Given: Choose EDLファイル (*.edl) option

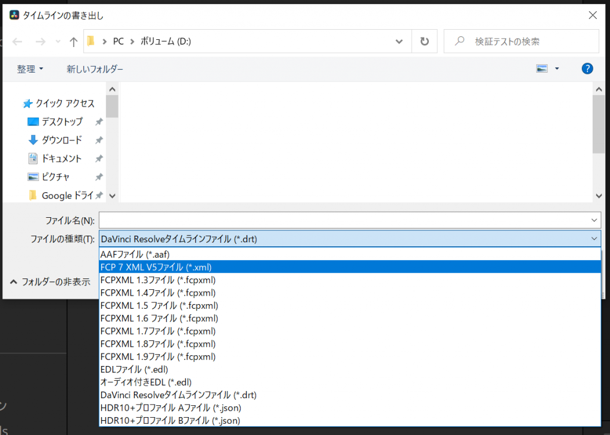Looking at the screenshot, I should click(x=350, y=370).
